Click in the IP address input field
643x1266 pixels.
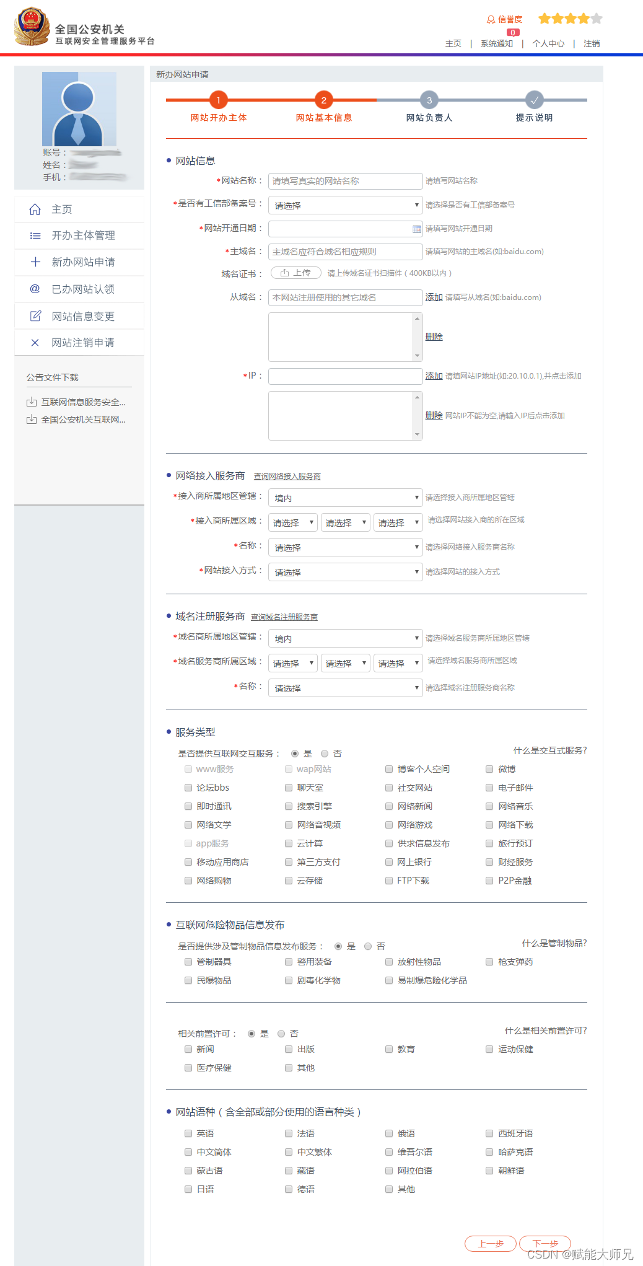346,376
